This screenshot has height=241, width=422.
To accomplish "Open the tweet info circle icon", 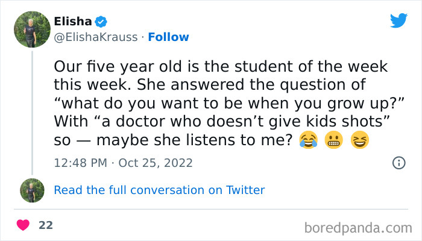I will coord(398,163).
